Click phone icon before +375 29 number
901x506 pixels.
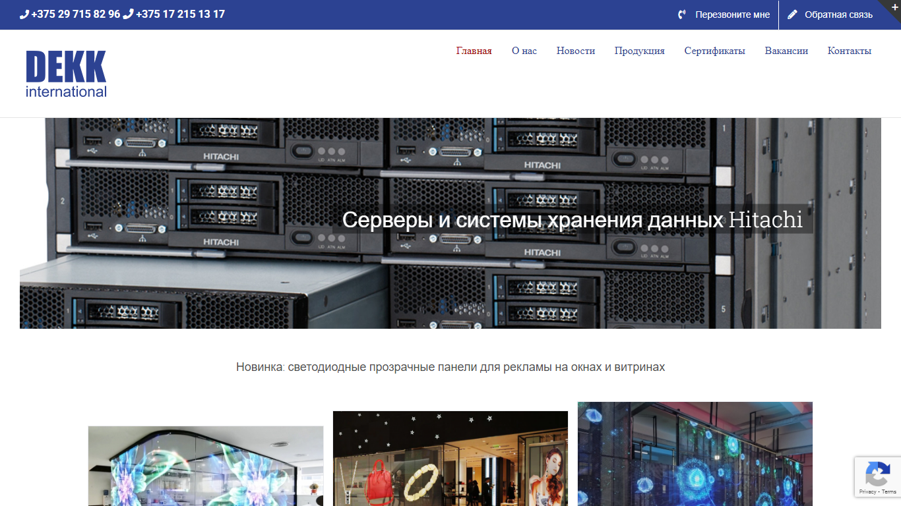(24, 14)
